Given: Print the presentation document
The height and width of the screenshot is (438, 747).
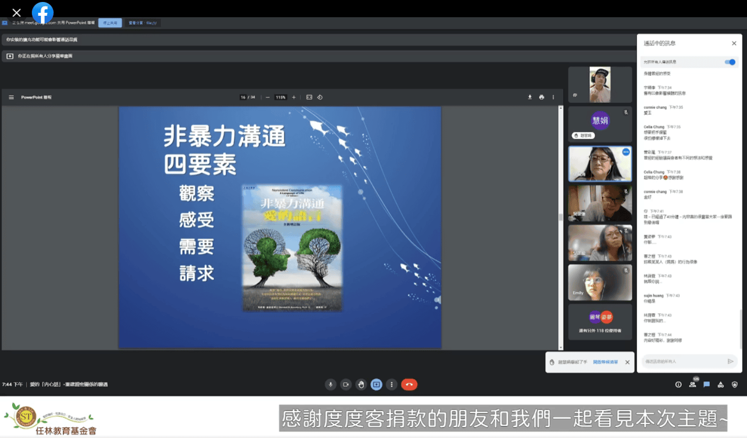Looking at the screenshot, I should point(541,97).
